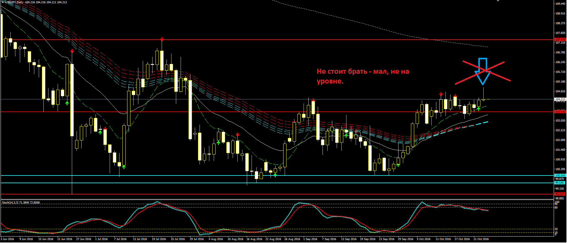The height and width of the screenshot is (243, 567).
Task: Click the 104.655 price scale value
Action: pos(560,91)
